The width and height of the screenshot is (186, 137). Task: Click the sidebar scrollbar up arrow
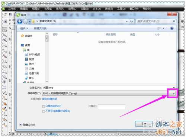tap(47, 34)
